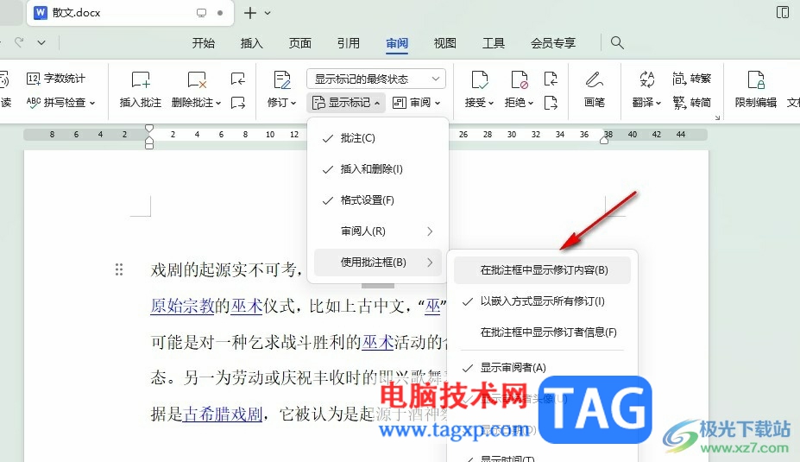The width and height of the screenshot is (800, 462).
Task: Toggle 格式设置(F) display option
Action: (377, 200)
